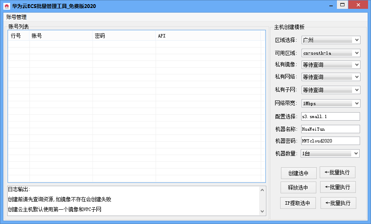
Task: Click the 机器密码 input field
Action: coord(331,141)
